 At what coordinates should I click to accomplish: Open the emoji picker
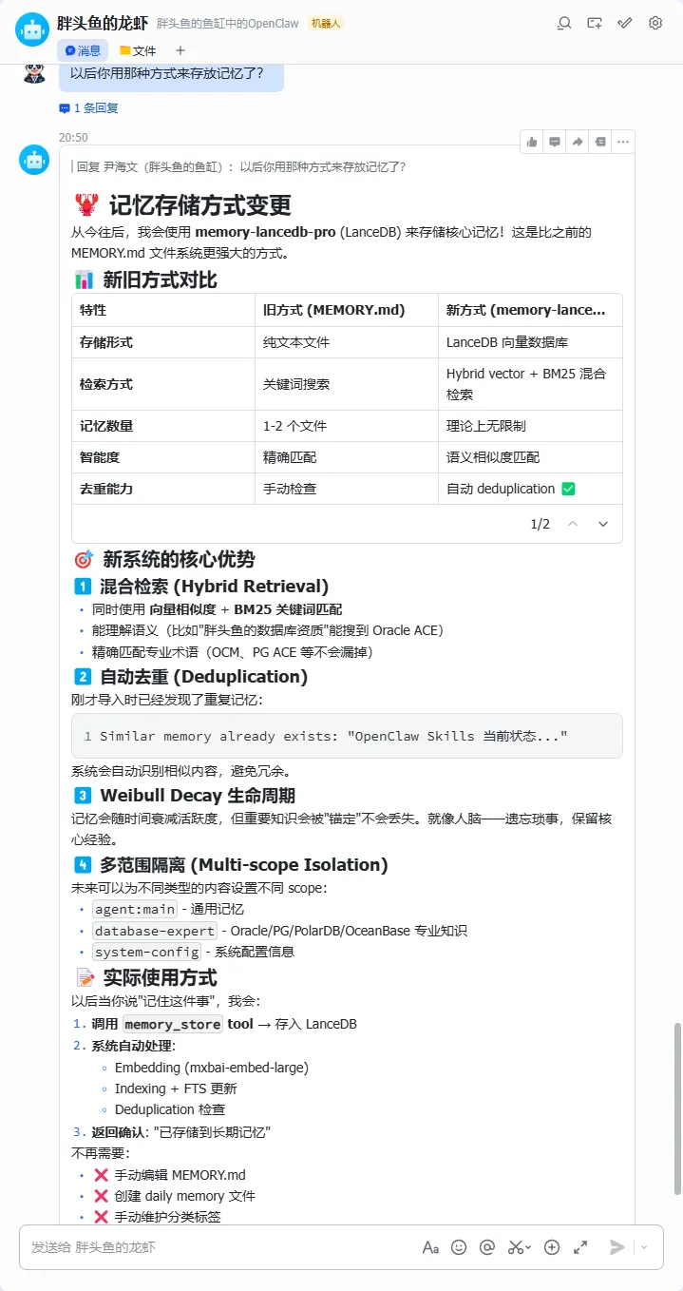pos(459,1247)
